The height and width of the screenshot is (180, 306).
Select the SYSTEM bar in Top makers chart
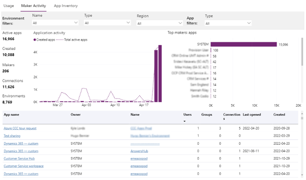click(x=244, y=45)
